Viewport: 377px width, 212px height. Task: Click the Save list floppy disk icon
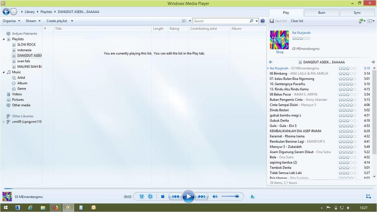point(272,21)
